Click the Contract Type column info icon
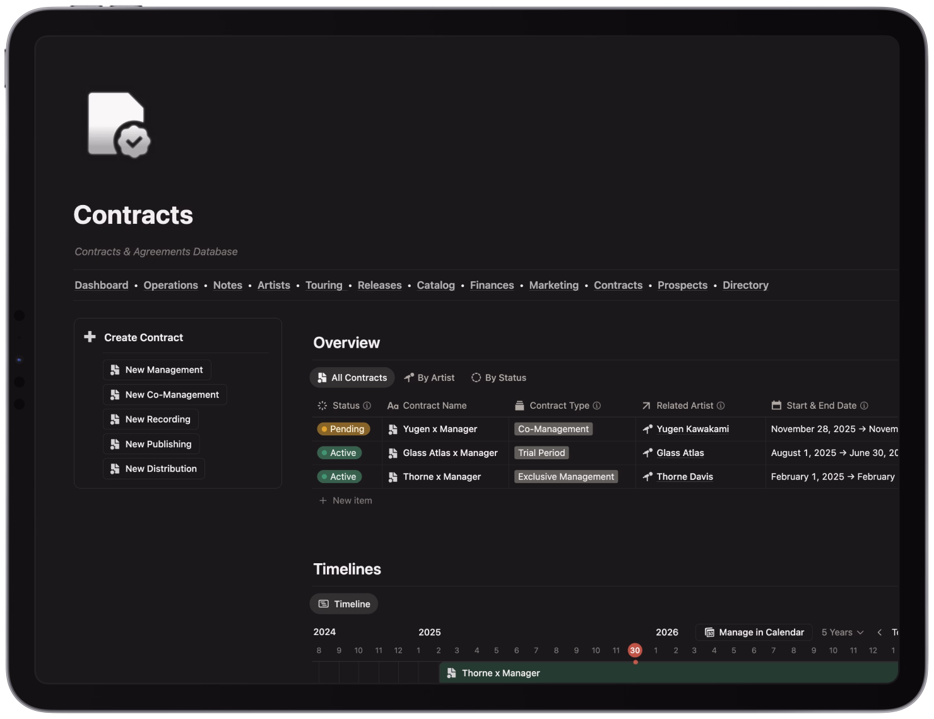This screenshot has height=719, width=934. click(597, 406)
